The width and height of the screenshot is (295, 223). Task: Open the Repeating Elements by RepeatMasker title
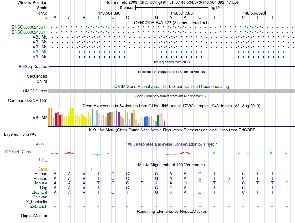pyautogui.click(x=171, y=211)
